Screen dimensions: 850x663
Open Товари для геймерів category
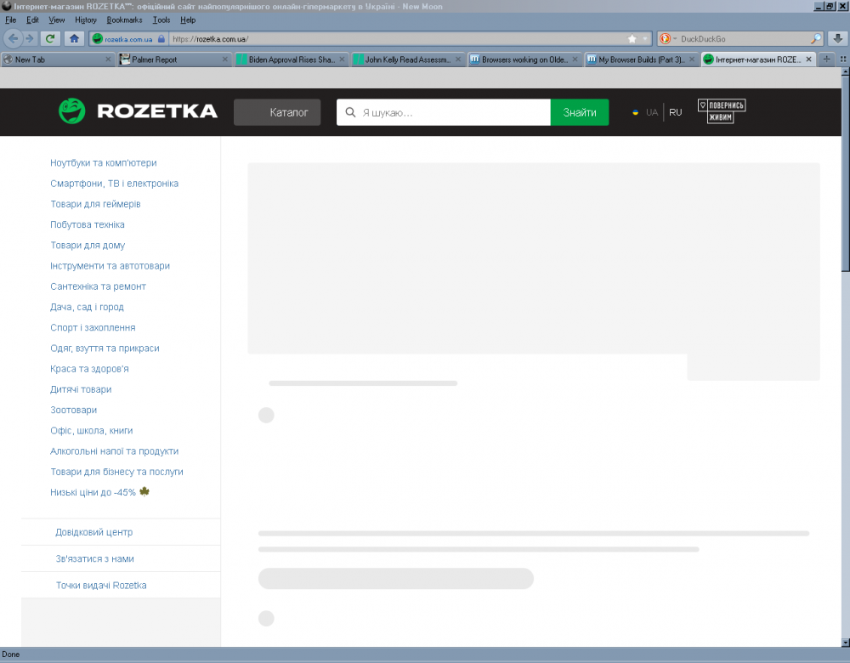point(95,204)
